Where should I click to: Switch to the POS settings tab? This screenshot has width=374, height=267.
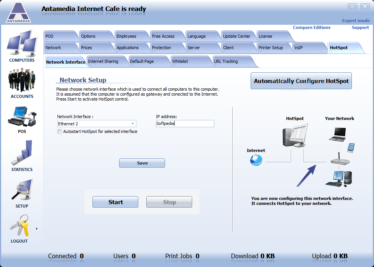60,36
